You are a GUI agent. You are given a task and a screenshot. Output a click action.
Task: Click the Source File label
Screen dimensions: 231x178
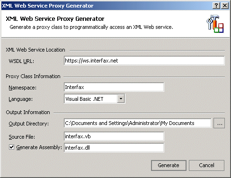click(22, 137)
